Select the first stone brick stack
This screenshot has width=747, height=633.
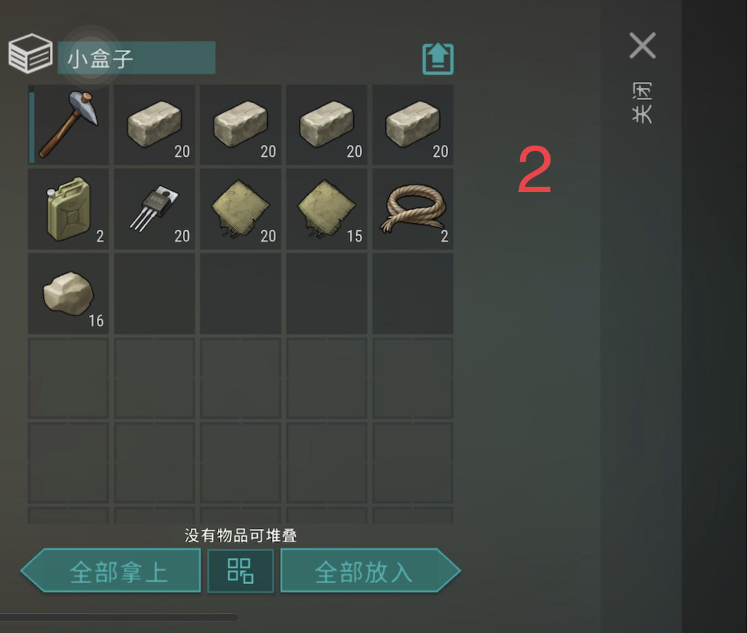154,125
